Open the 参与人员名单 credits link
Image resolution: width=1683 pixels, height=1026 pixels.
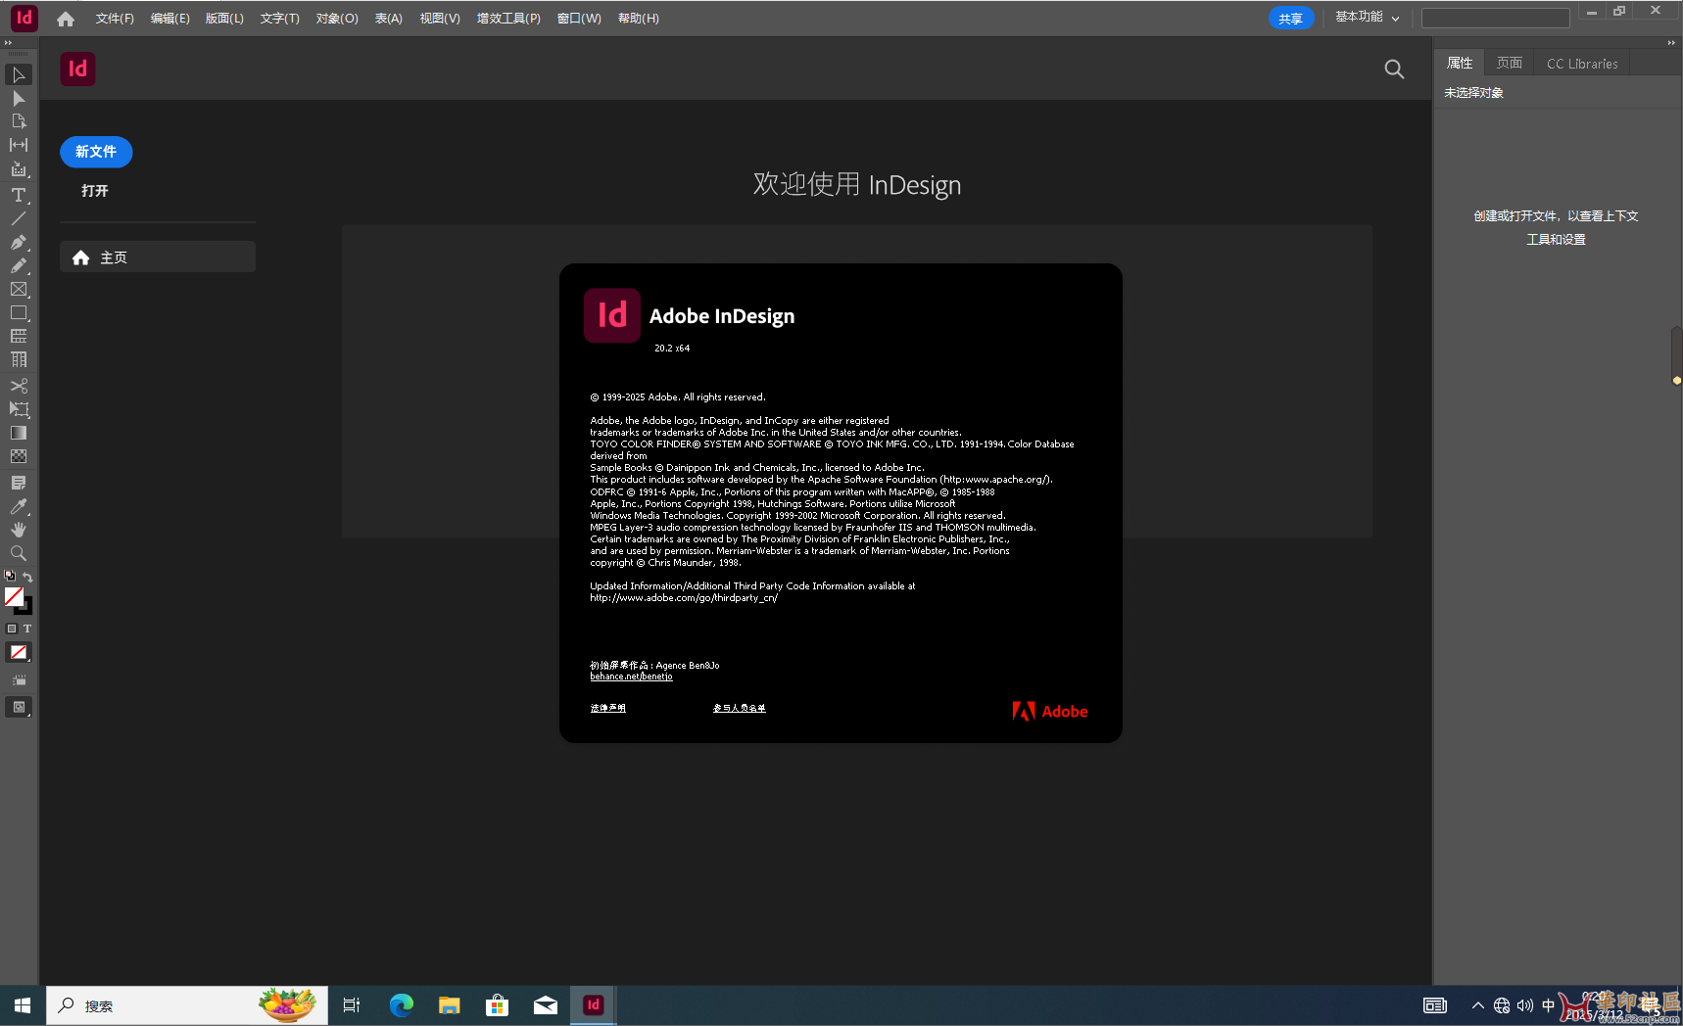click(x=740, y=708)
